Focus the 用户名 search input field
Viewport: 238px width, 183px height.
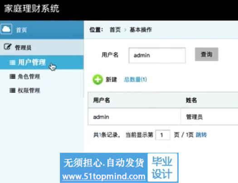(157, 56)
